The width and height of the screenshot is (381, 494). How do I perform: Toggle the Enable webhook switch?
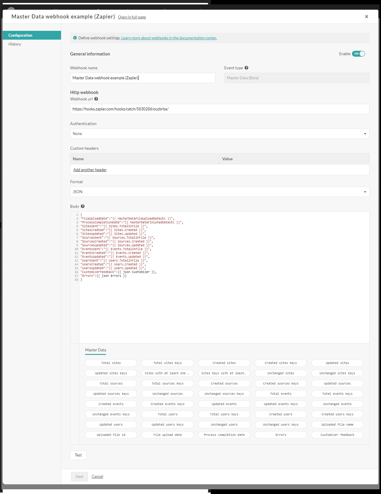[x=358, y=54]
